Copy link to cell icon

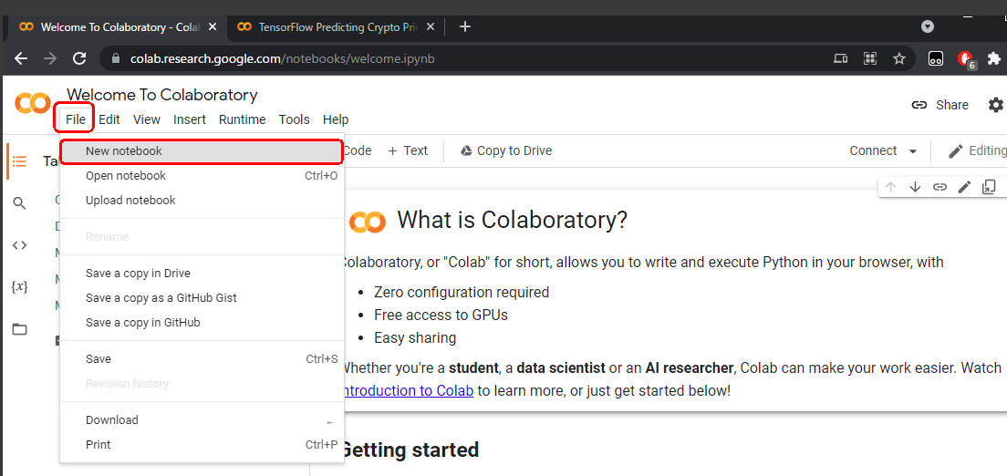tap(940, 187)
